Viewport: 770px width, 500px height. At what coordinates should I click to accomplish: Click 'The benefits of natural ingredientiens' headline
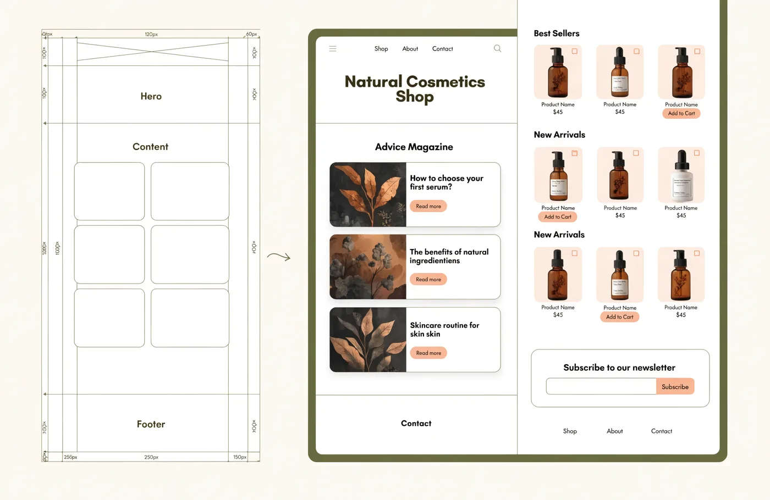[x=449, y=256]
